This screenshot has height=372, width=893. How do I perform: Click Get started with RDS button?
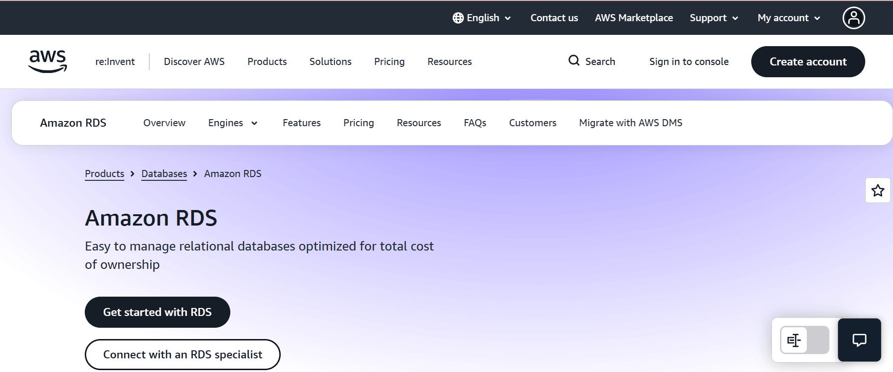[157, 312]
